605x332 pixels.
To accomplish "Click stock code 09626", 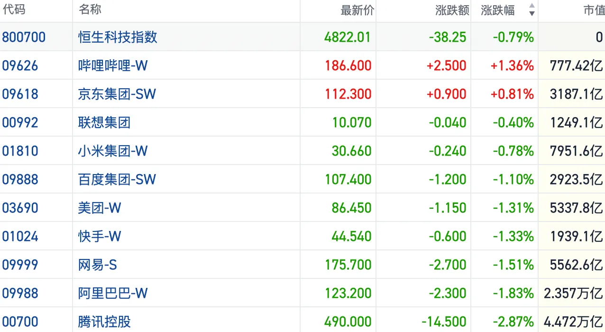I will point(20,65).
